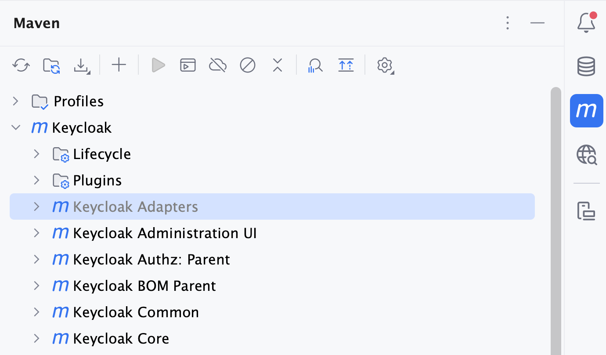The height and width of the screenshot is (355, 606).
Task: Open the Notifications bell
Action: (x=586, y=24)
